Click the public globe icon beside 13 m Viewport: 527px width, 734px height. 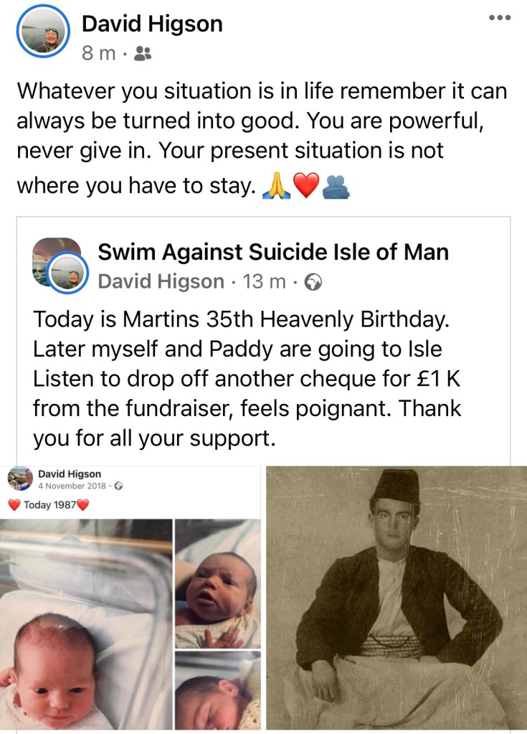313,283
